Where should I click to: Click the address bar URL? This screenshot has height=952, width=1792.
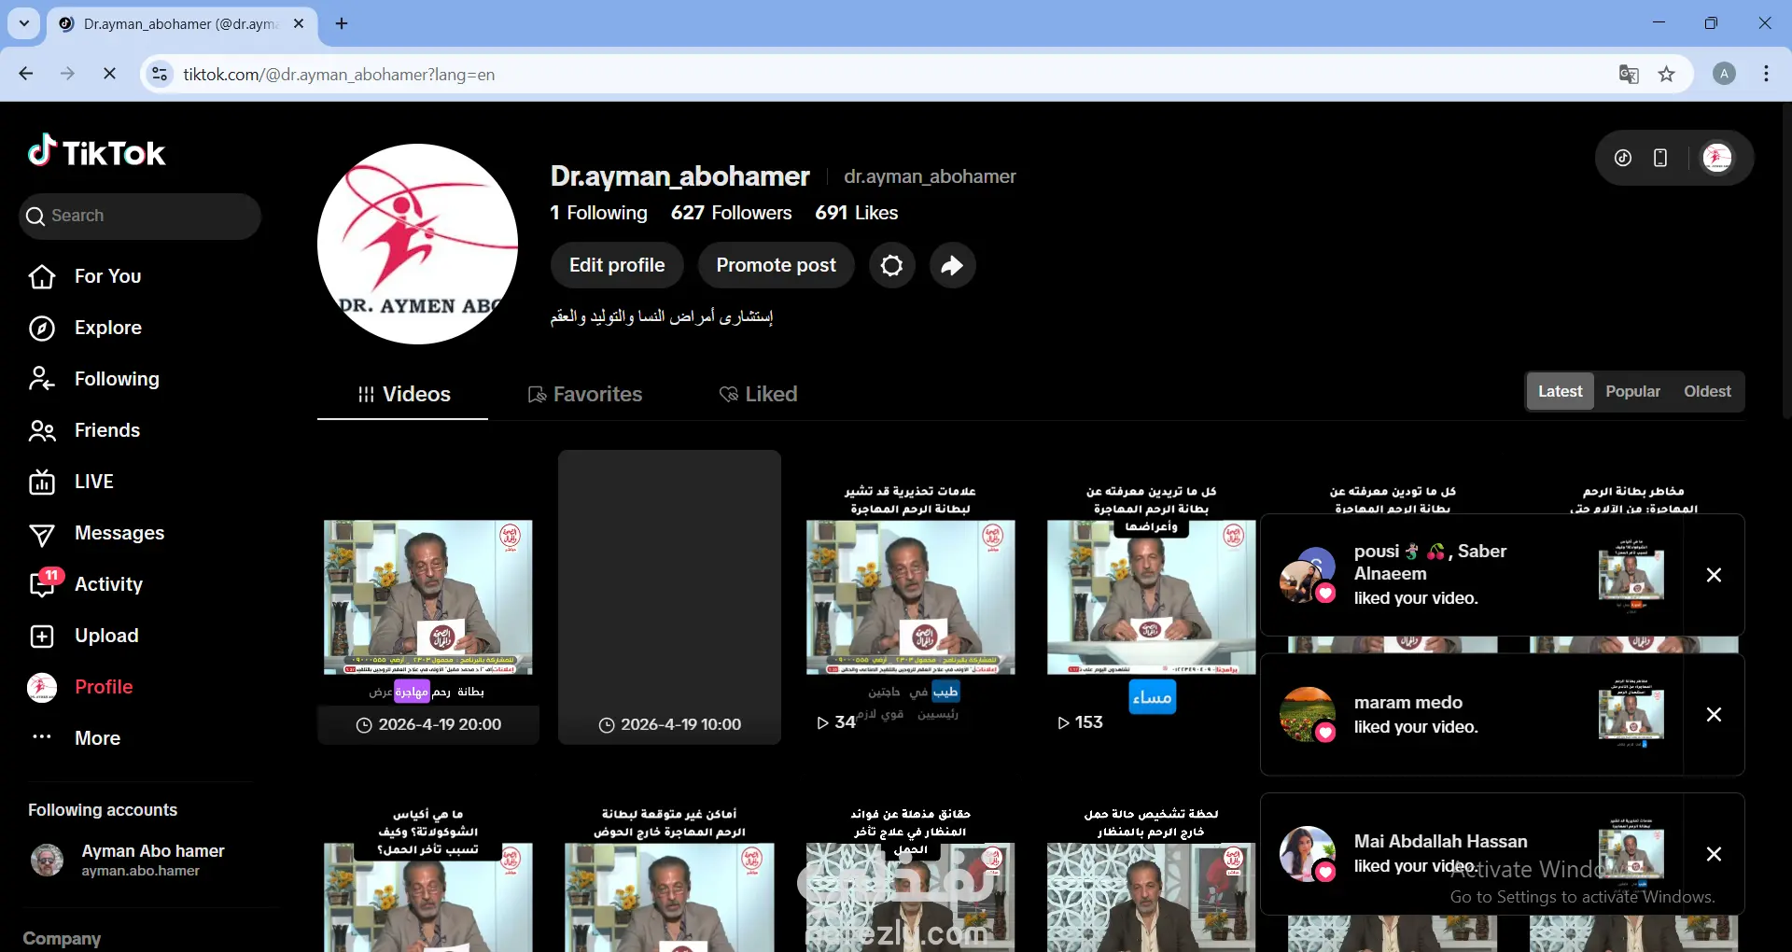(x=339, y=75)
